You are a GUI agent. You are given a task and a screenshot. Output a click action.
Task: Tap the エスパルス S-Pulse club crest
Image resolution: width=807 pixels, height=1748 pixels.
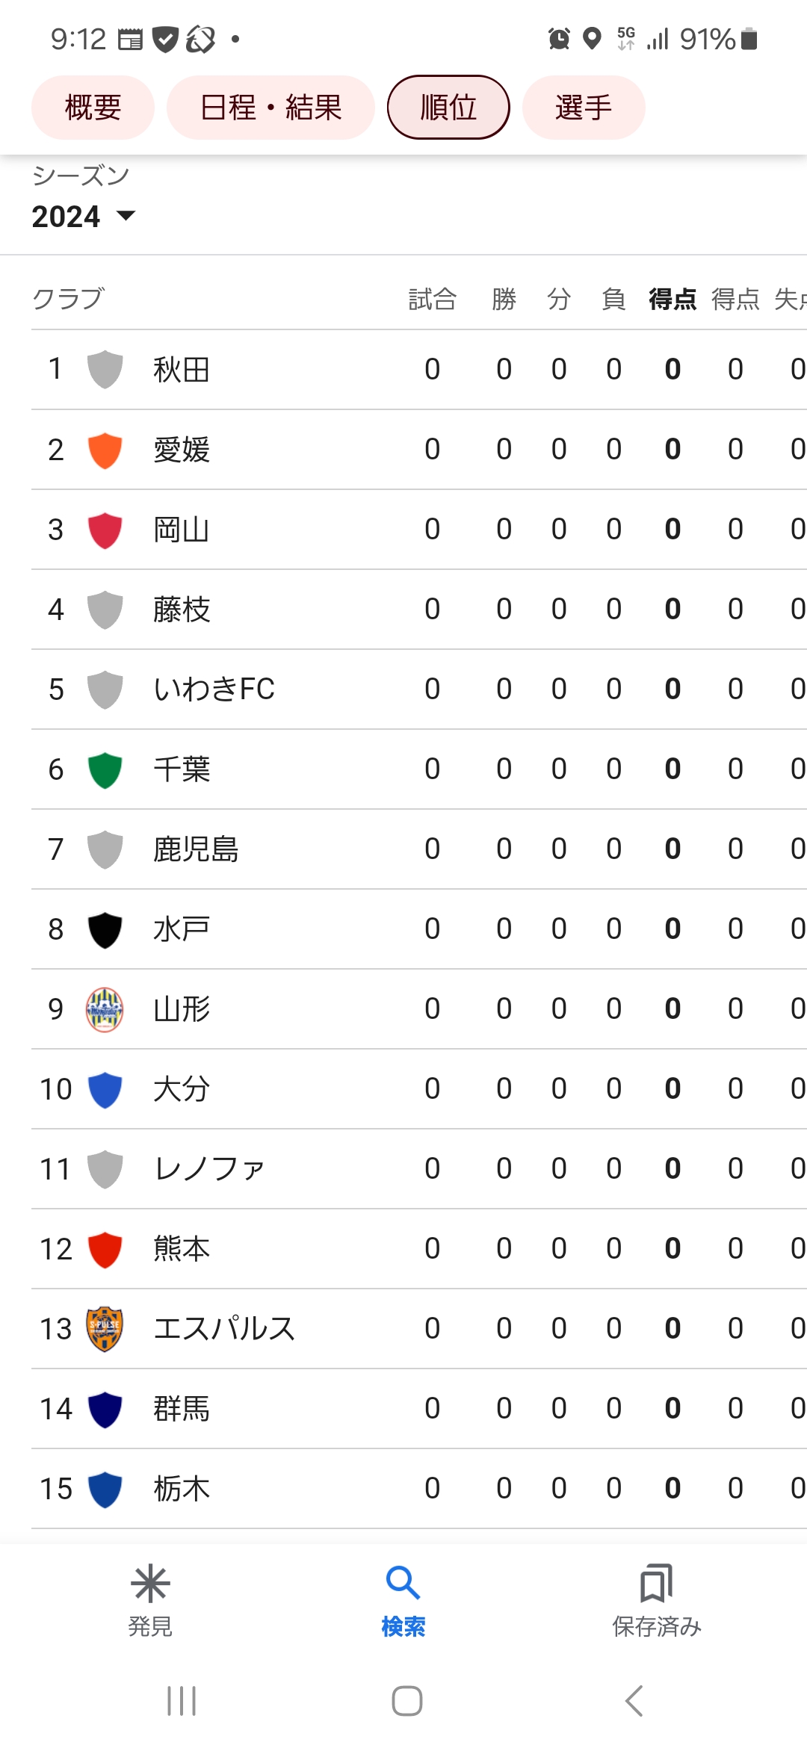pyautogui.click(x=105, y=1329)
